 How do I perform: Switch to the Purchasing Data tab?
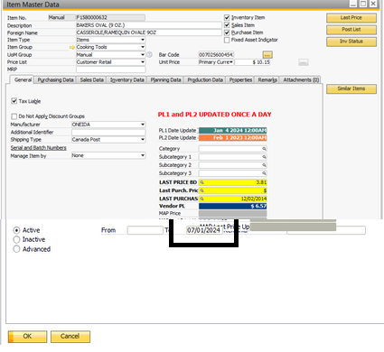pos(55,80)
